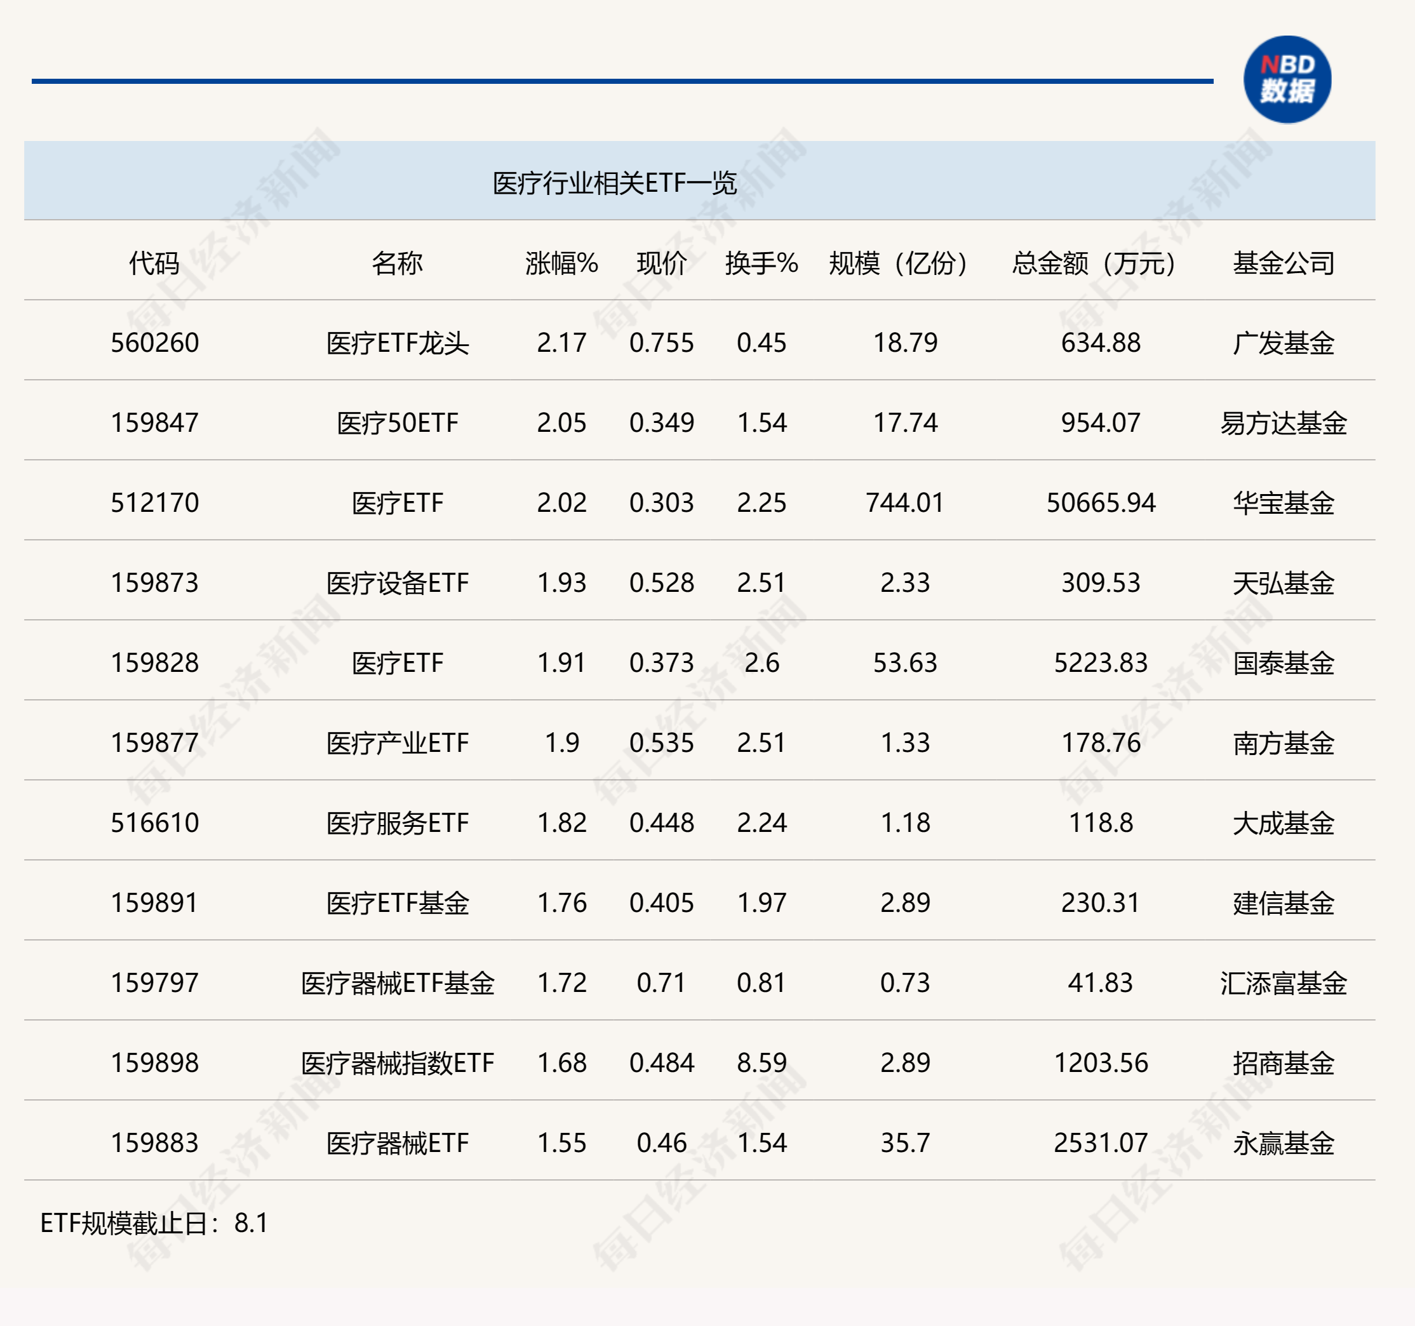The width and height of the screenshot is (1415, 1326).
Task: Click the 名称 column header
Action: click(397, 264)
